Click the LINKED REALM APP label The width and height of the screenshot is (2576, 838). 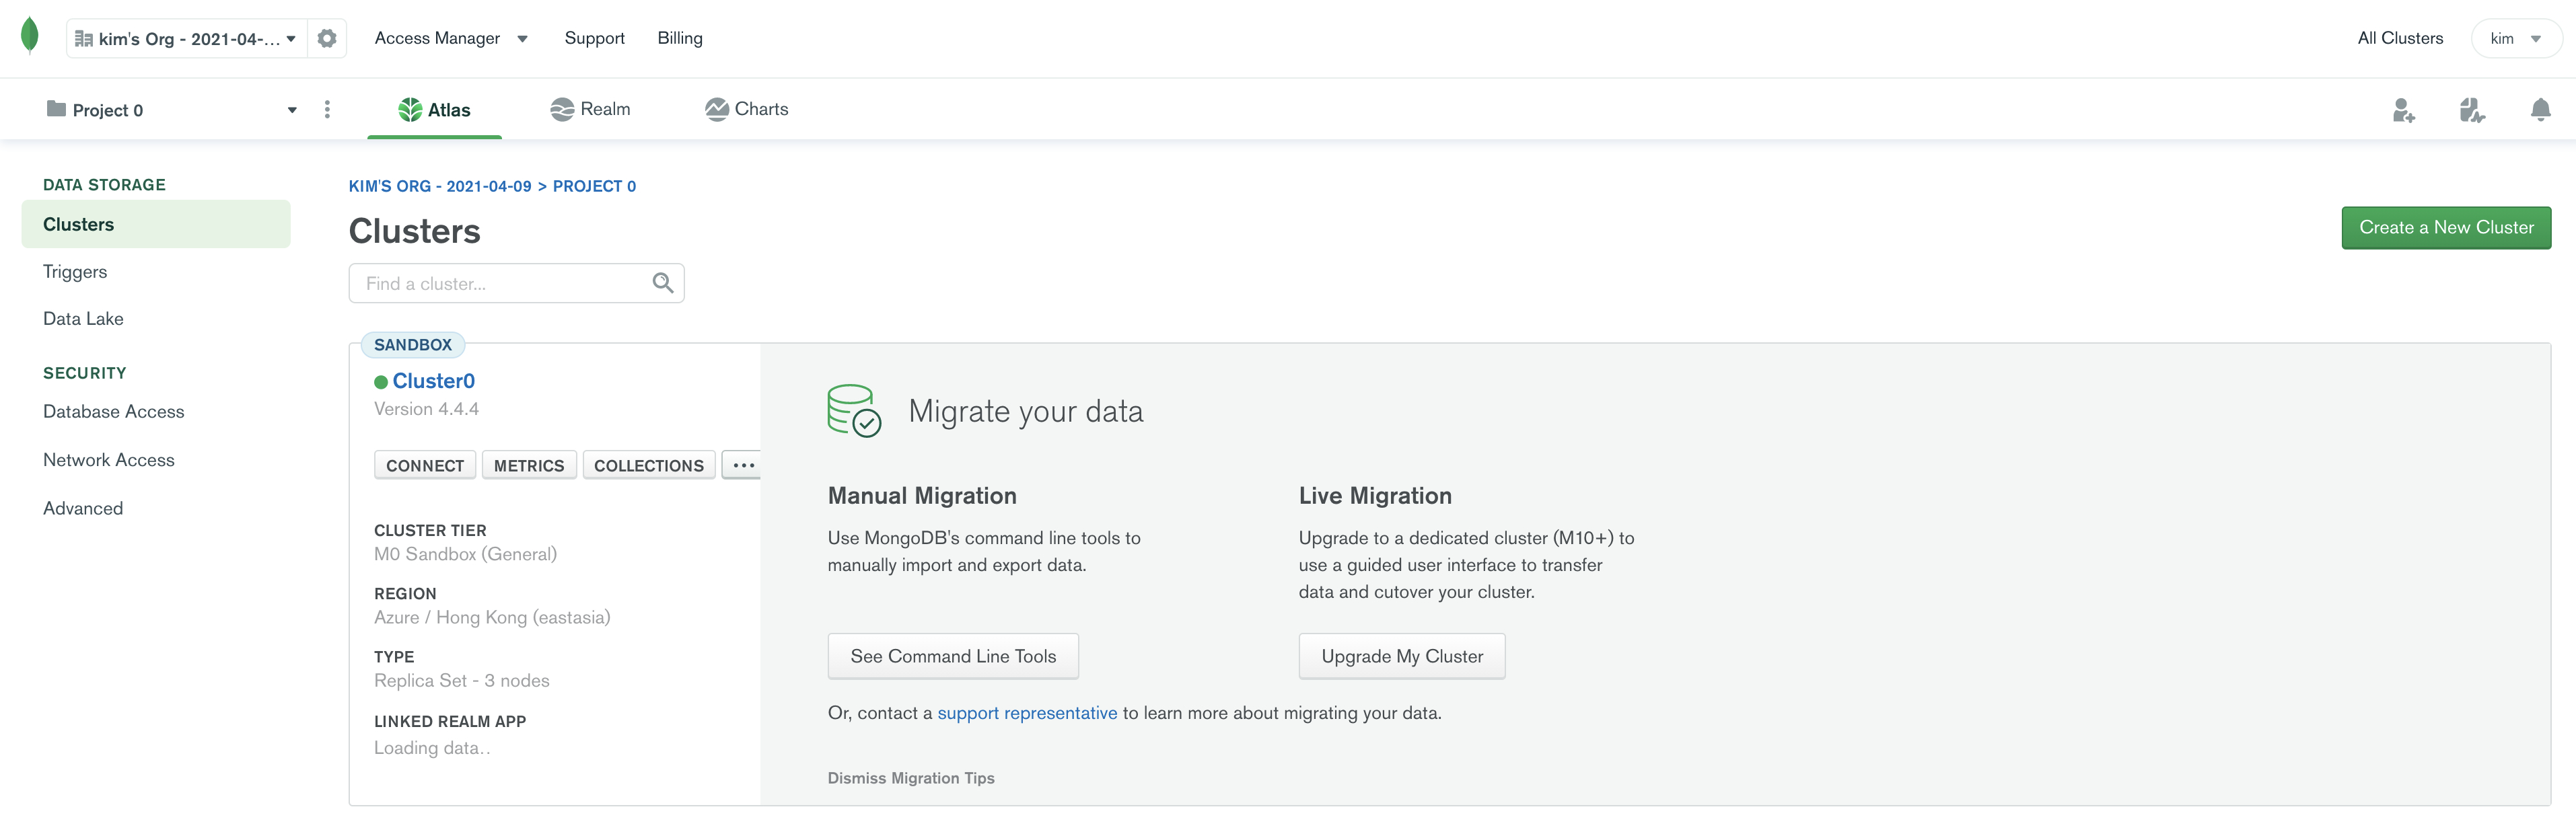click(450, 722)
